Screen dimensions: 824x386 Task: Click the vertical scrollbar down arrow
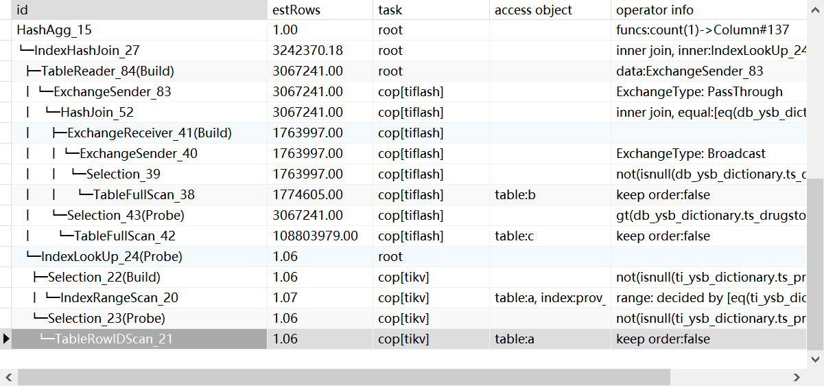(815, 359)
